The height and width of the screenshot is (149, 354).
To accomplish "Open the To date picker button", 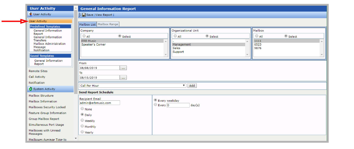I will 123,78.
